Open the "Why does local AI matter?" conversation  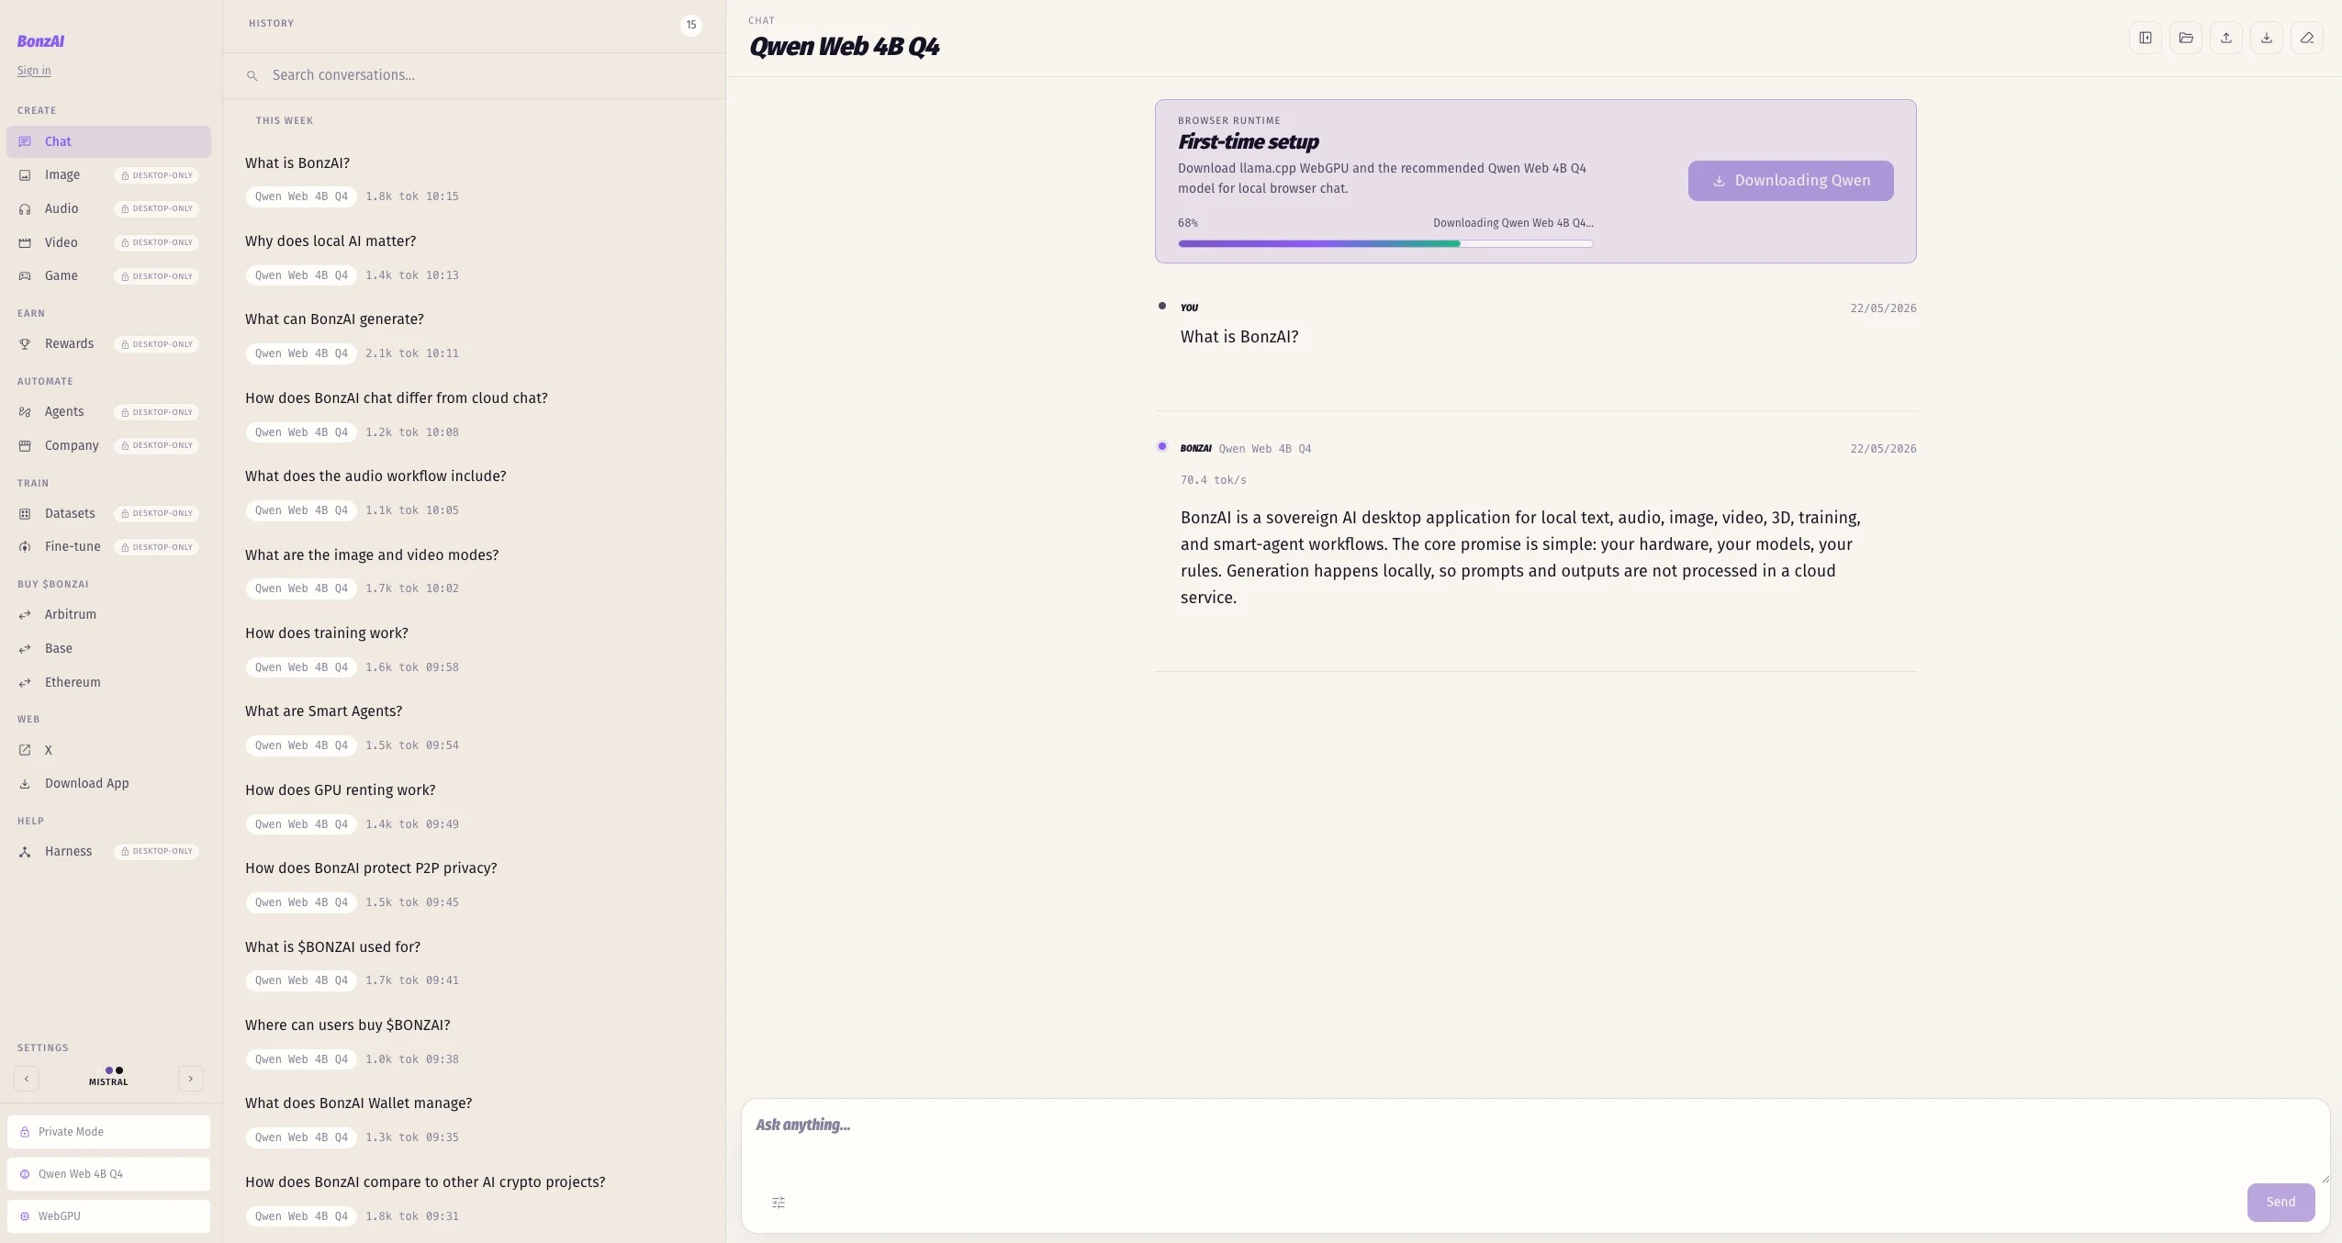click(x=474, y=257)
